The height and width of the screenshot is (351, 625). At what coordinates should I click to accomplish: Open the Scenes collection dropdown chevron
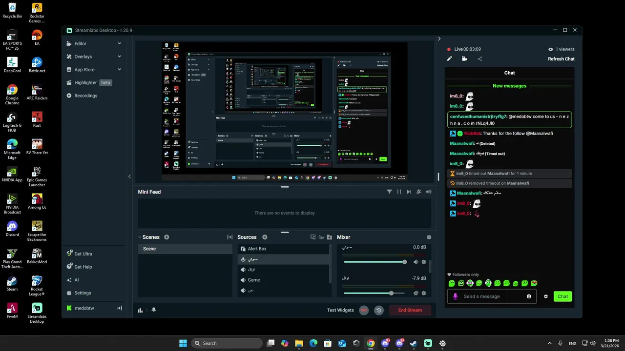click(x=140, y=237)
